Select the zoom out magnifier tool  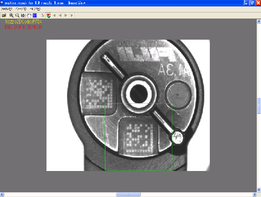click(16, 15)
